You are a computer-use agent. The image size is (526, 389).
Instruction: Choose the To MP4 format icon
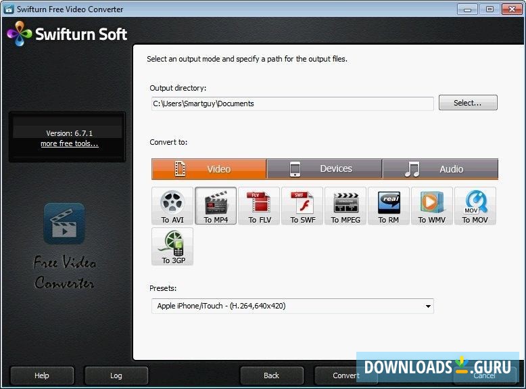216,206
